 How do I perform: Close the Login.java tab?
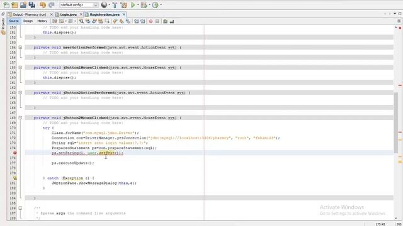pos(81,14)
